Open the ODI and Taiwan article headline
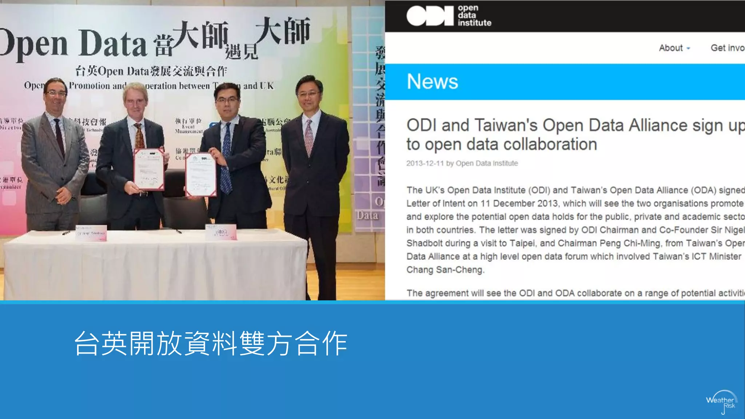 coord(575,135)
